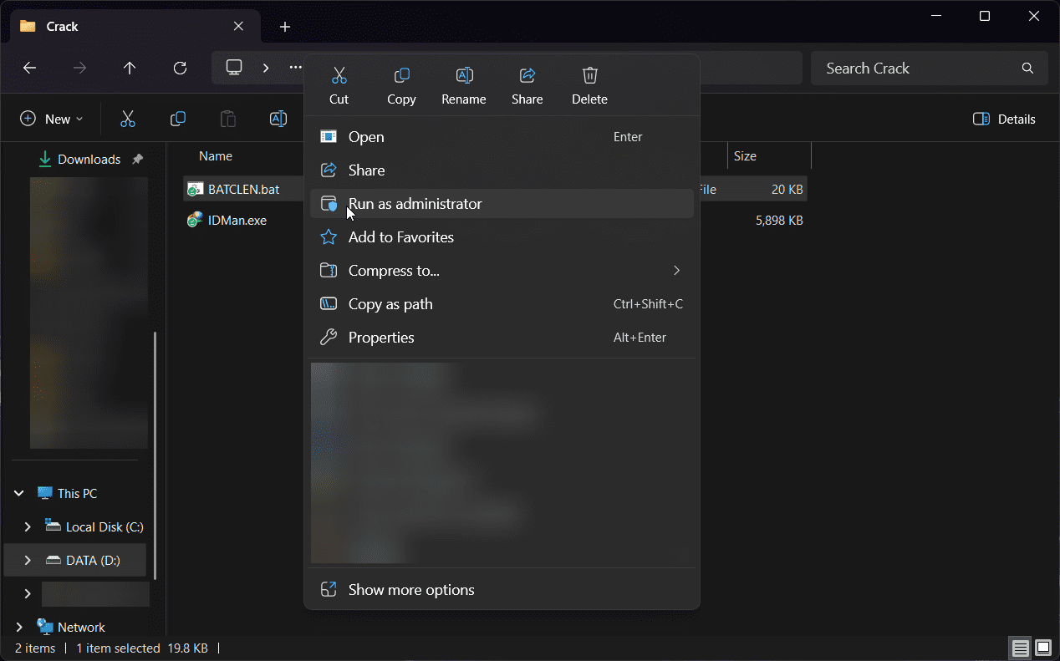The height and width of the screenshot is (661, 1060).
Task: Click Cut icon in context menu
Action: [339, 76]
